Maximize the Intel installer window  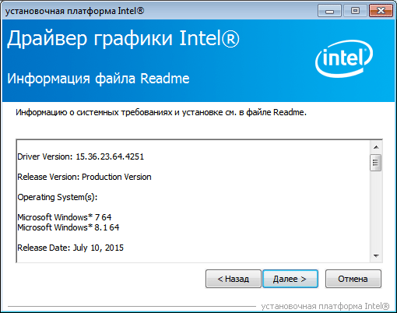point(355,11)
